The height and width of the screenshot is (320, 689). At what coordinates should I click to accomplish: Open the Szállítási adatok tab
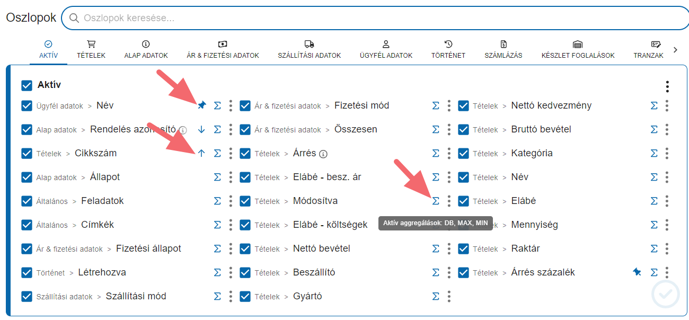(x=310, y=49)
